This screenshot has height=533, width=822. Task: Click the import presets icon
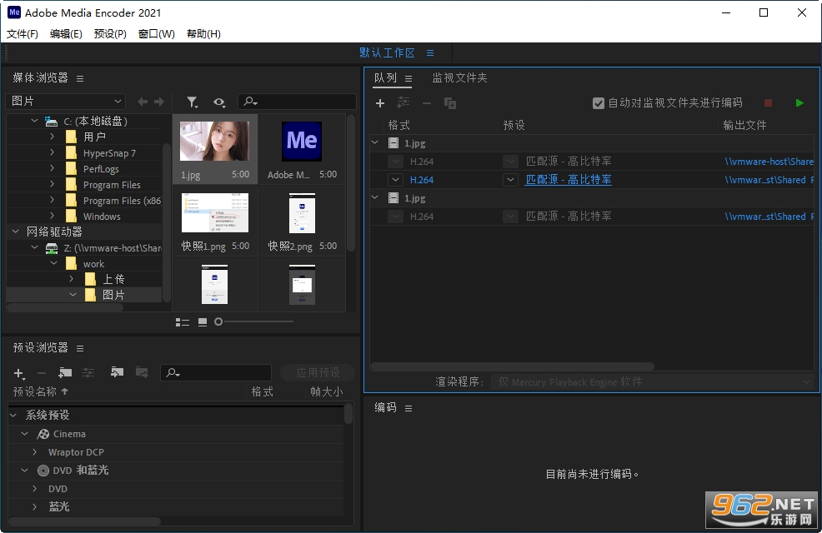[x=117, y=371]
